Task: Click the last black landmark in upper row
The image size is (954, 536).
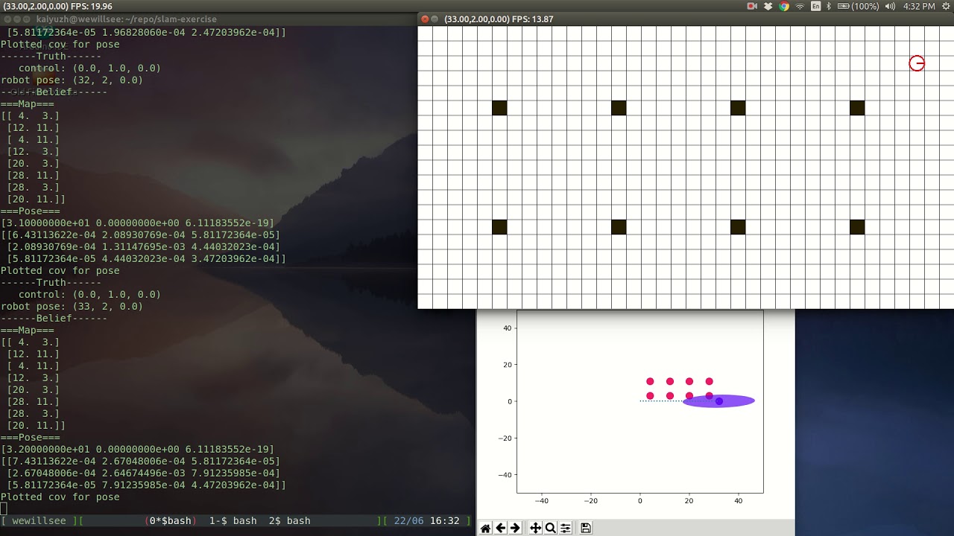Action: pos(857,108)
